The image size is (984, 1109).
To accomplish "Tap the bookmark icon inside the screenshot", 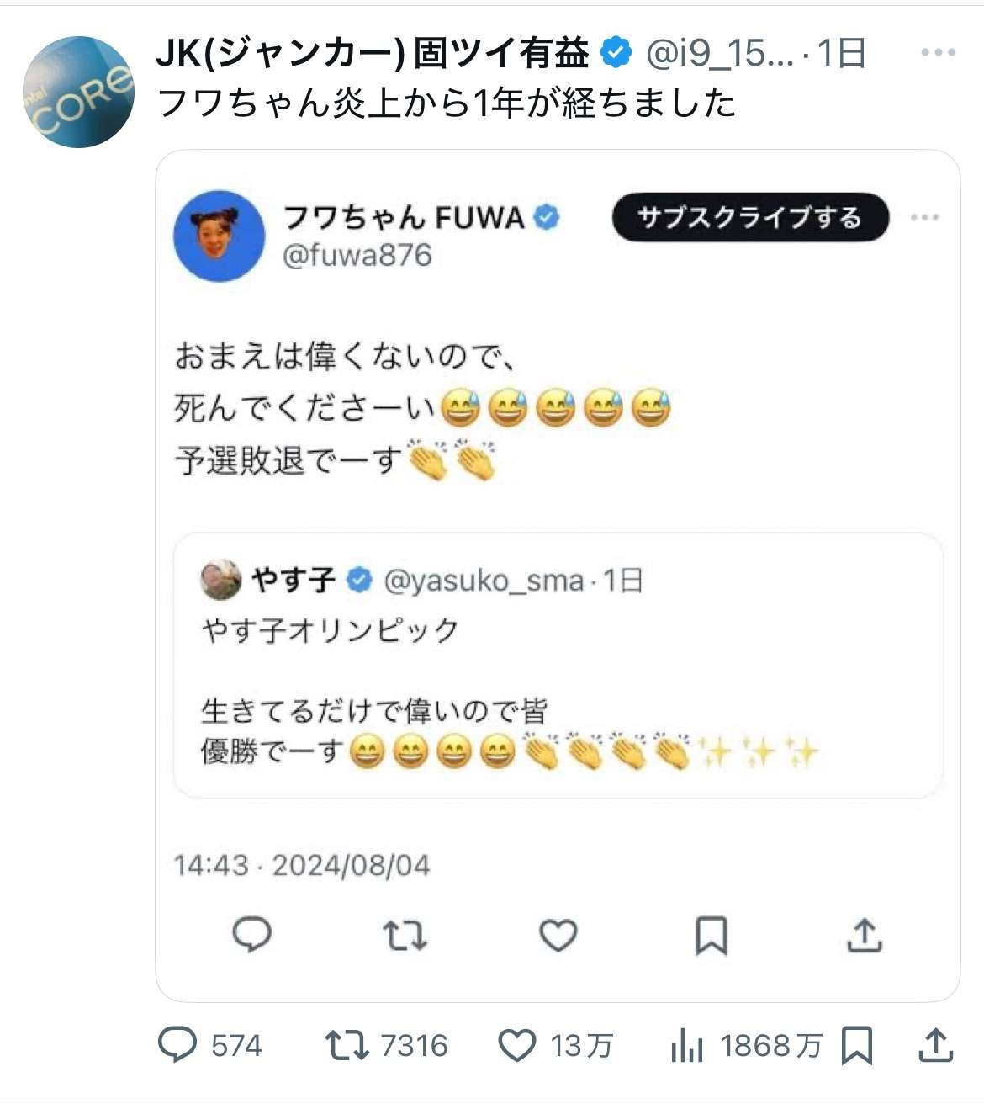I will click(711, 935).
